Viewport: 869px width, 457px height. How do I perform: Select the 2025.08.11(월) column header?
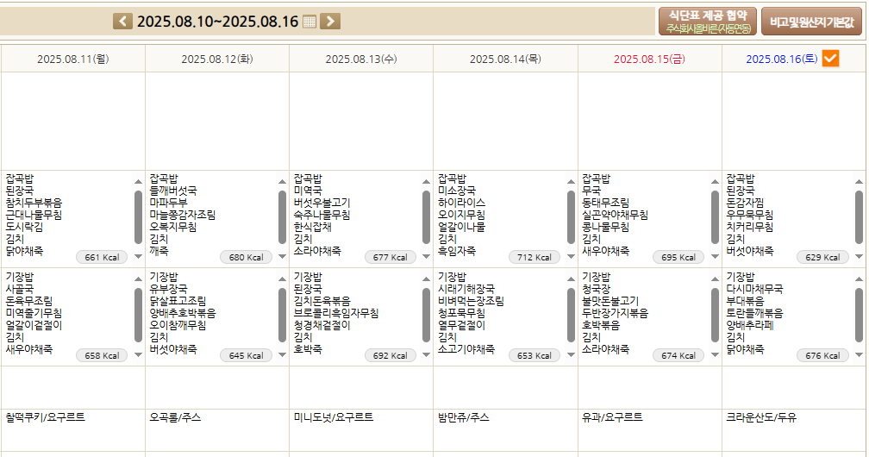(x=73, y=59)
